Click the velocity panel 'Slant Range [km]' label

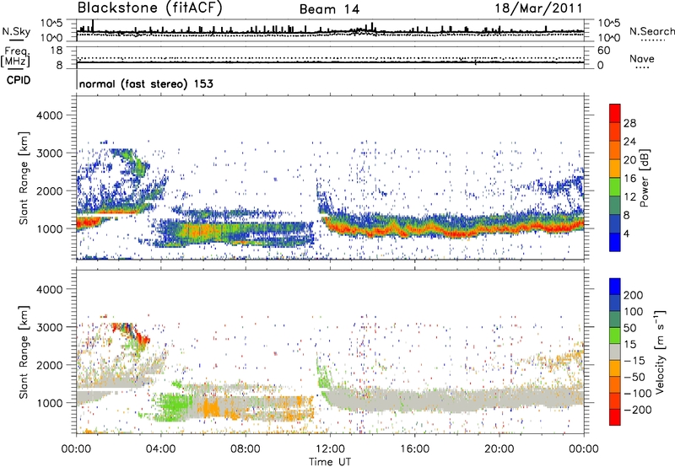(24, 352)
